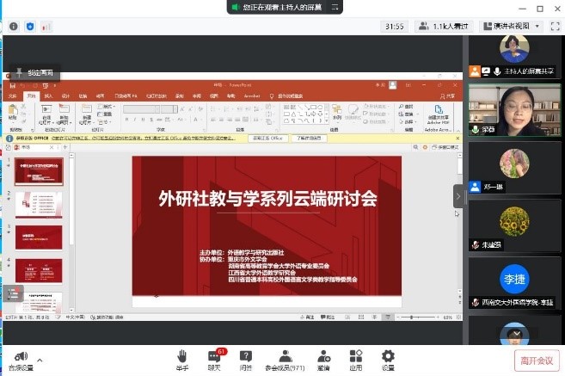Viewport: 565px width, 376px height.
Task: Click the encryption shield icon
Action: [30, 27]
